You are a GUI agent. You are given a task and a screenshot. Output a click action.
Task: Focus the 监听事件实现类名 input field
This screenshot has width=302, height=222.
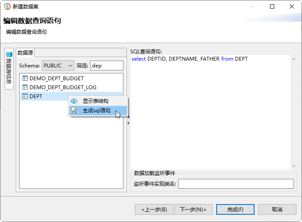pos(236,184)
